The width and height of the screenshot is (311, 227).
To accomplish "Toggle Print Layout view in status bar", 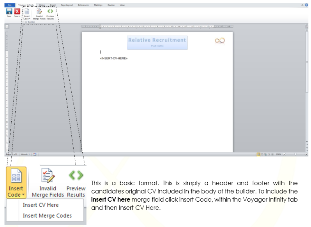I will coord(259,154).
